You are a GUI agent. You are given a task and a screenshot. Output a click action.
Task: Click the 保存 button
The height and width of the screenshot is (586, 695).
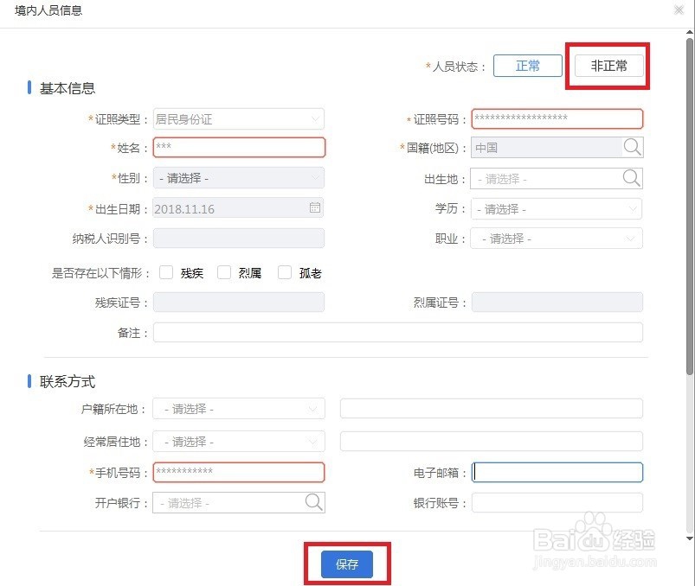tap(346, 564)
